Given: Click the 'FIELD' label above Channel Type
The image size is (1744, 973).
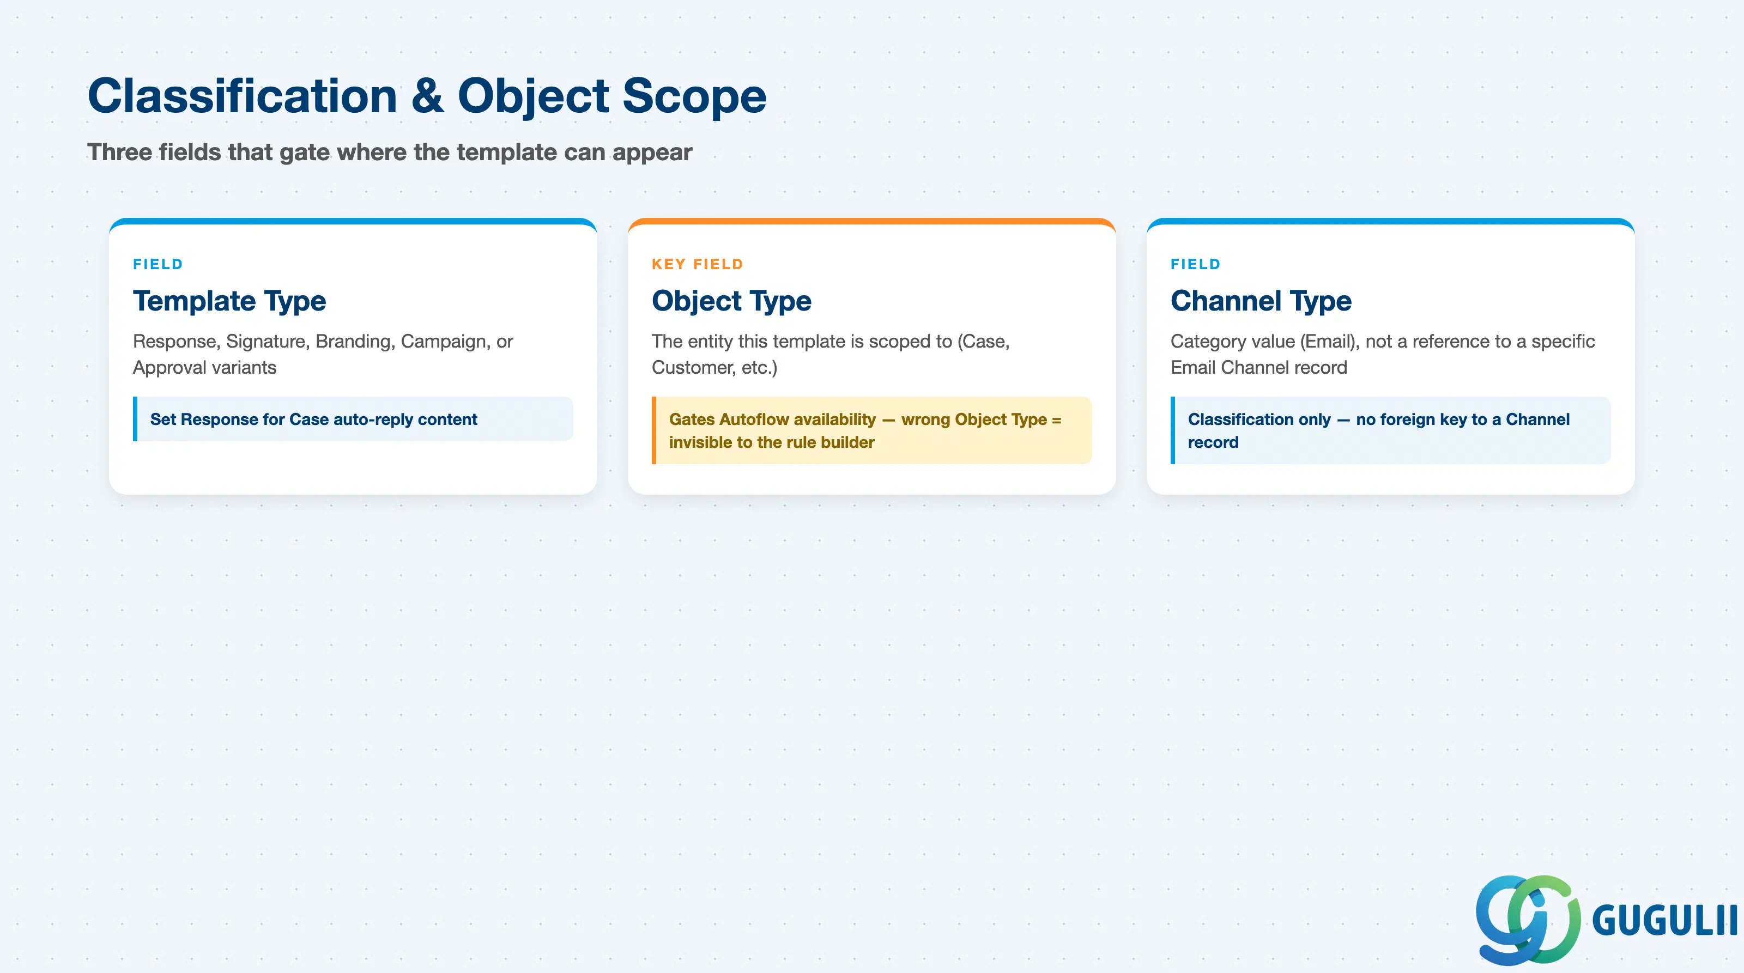Looking at the screenshot, I should pyautogui.click(x=1196, y=264).
